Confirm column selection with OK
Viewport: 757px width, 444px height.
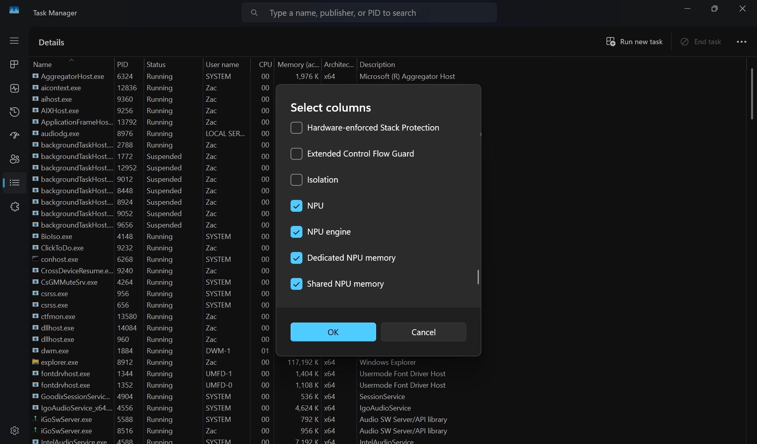333,332
